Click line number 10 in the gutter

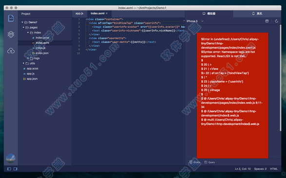(78, 53)
